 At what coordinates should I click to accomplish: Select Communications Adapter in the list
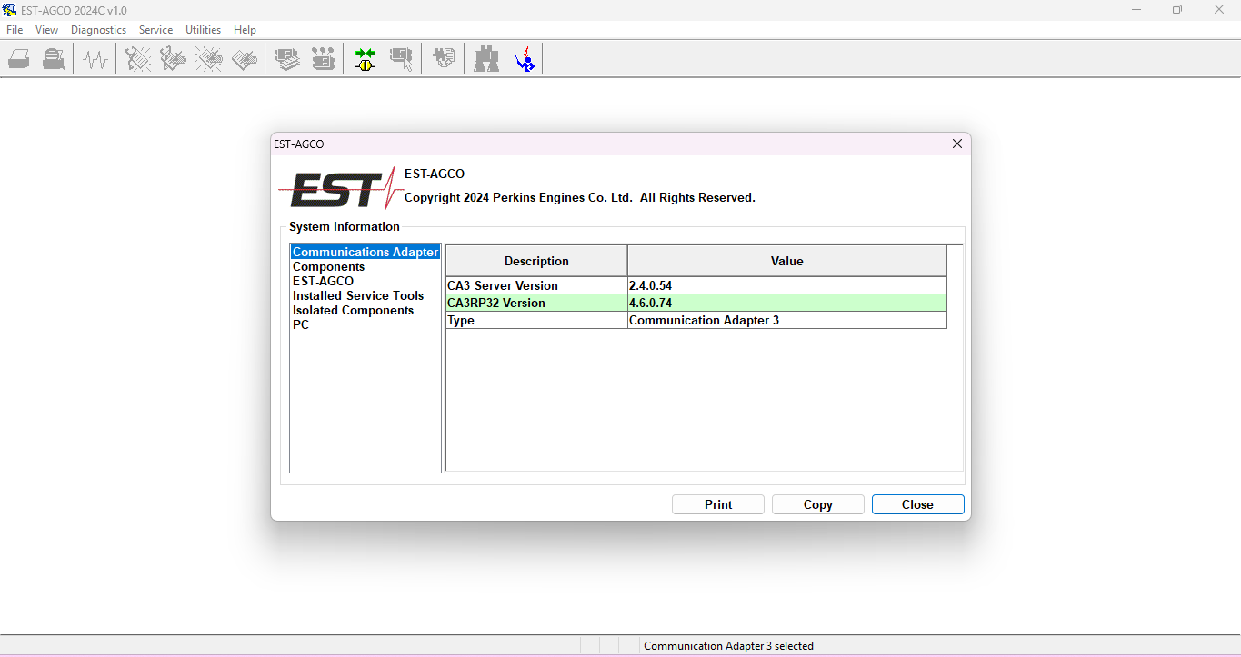[x=365, y=252]
